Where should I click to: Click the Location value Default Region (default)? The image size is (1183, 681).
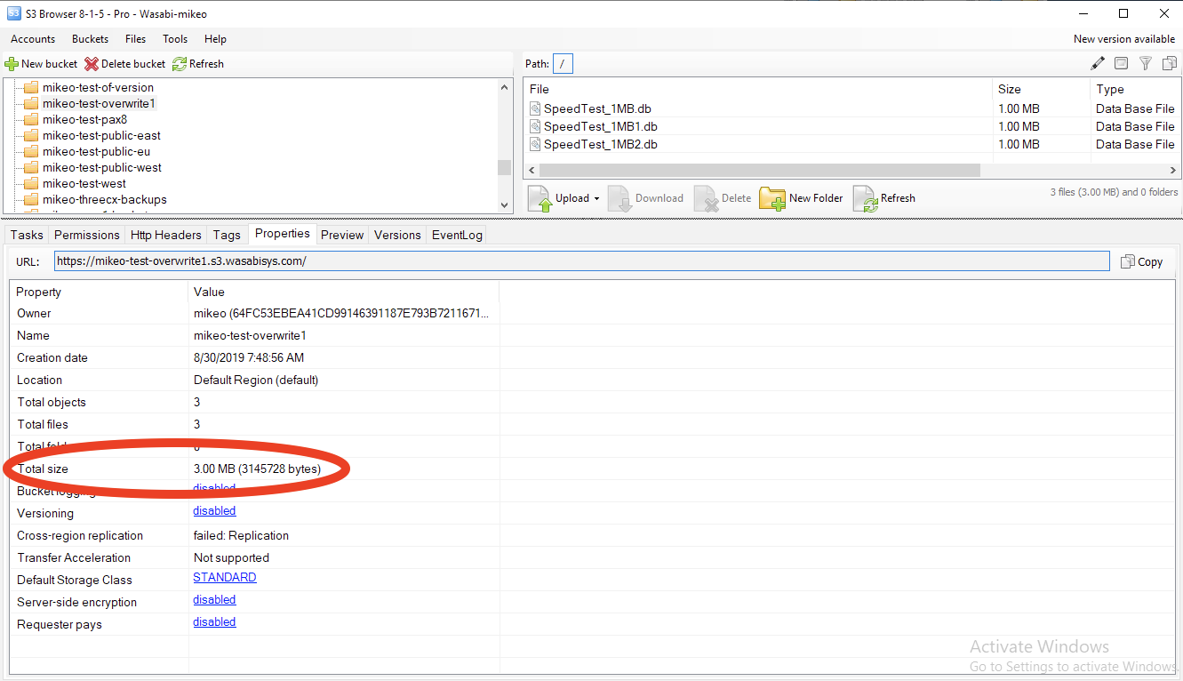[256, 380]
